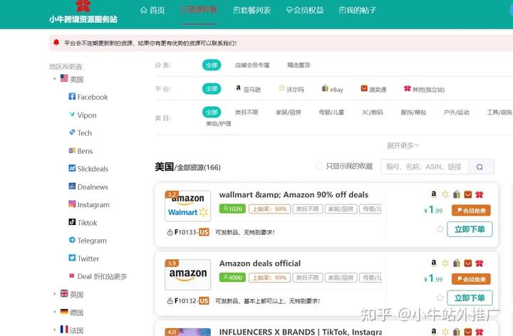513x336 pixels.
Task: Click 会员免费 on wallmart deals card
Action: pyautogui.click(x=471, y=211)
